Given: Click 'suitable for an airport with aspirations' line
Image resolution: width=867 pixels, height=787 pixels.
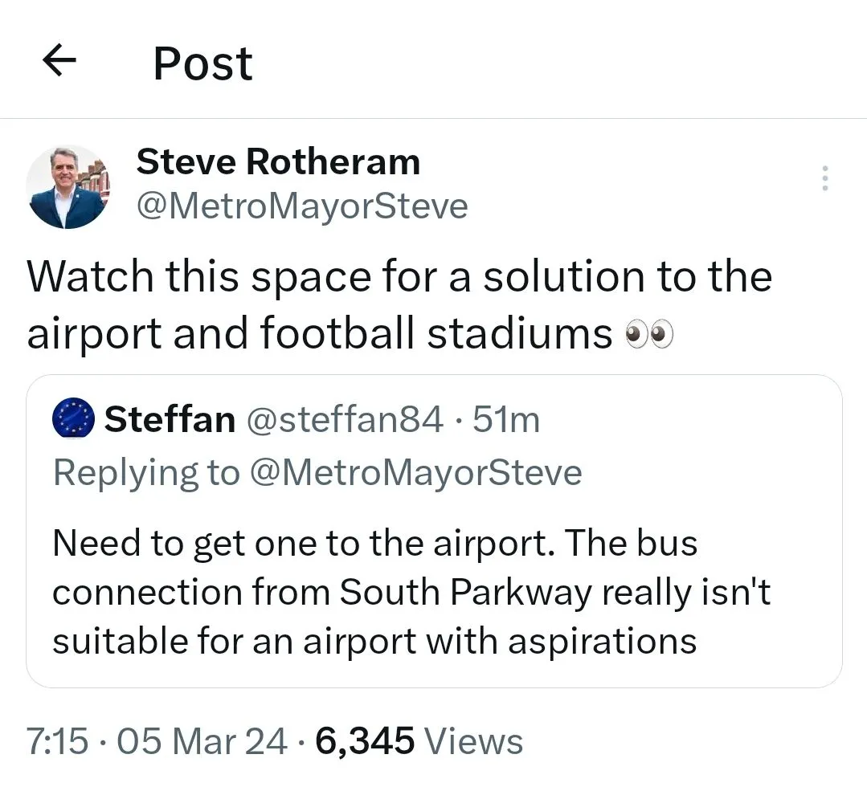Looking at the screenshot, I should [374, 641].
